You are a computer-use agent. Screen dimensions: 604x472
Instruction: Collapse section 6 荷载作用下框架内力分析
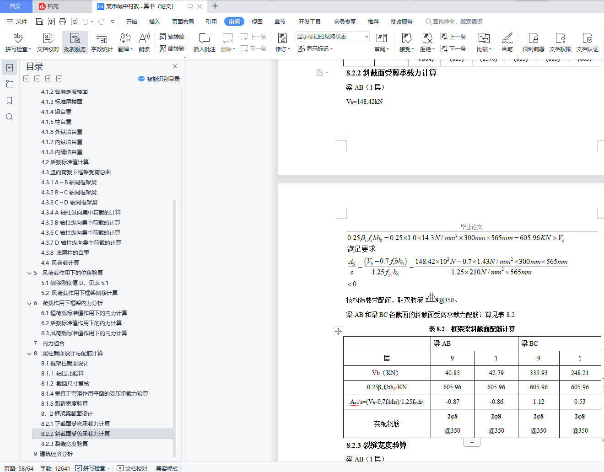coord(29,303)
